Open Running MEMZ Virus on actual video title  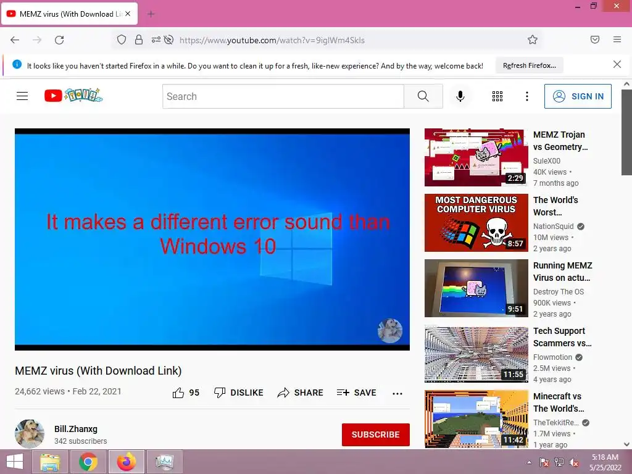point(563,272)
